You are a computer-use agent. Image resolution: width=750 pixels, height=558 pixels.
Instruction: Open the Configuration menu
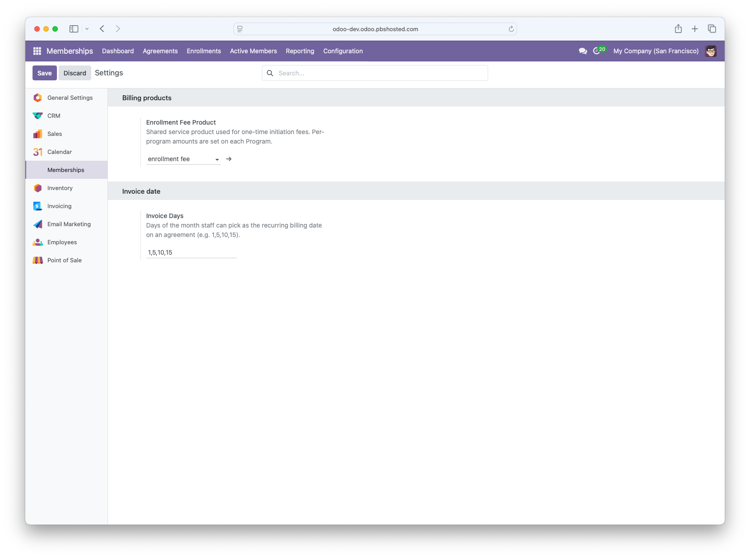[343, 51]
